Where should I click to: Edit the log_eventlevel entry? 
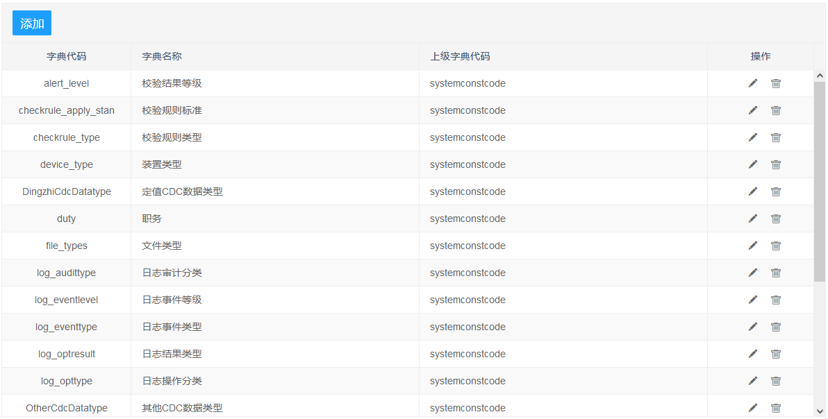pyautogui.click(x=753, y=300)
